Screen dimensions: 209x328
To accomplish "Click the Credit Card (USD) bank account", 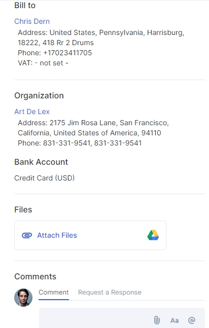I will pyautogui.click(x=45, y=178).
